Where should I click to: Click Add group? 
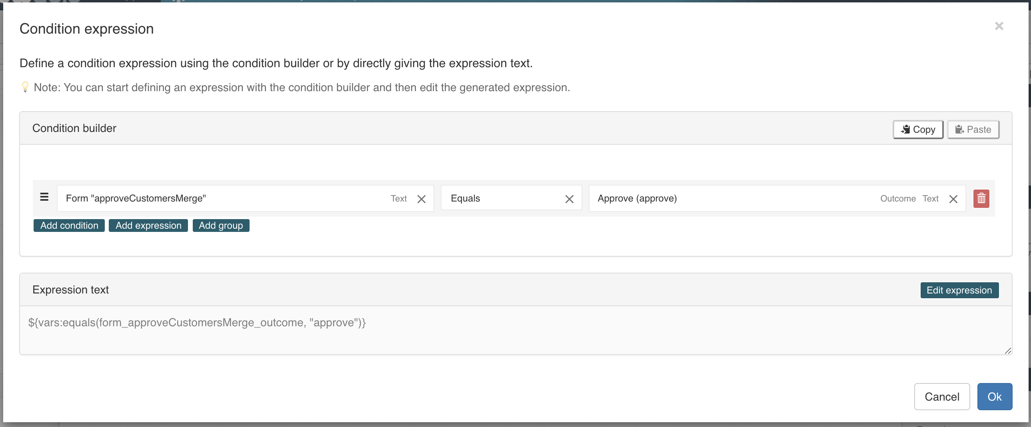tap(221, 225)
